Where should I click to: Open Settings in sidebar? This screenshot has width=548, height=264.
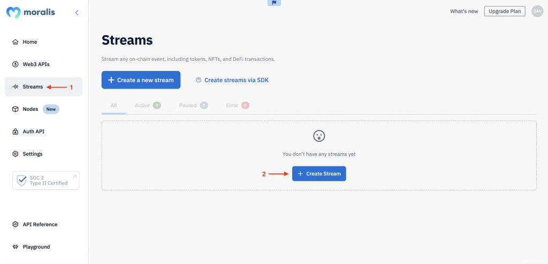(43, 154)
